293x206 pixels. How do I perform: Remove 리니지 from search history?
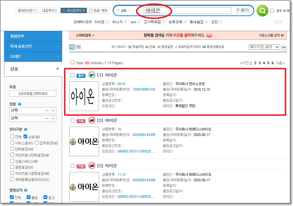(x=125, y=22)
